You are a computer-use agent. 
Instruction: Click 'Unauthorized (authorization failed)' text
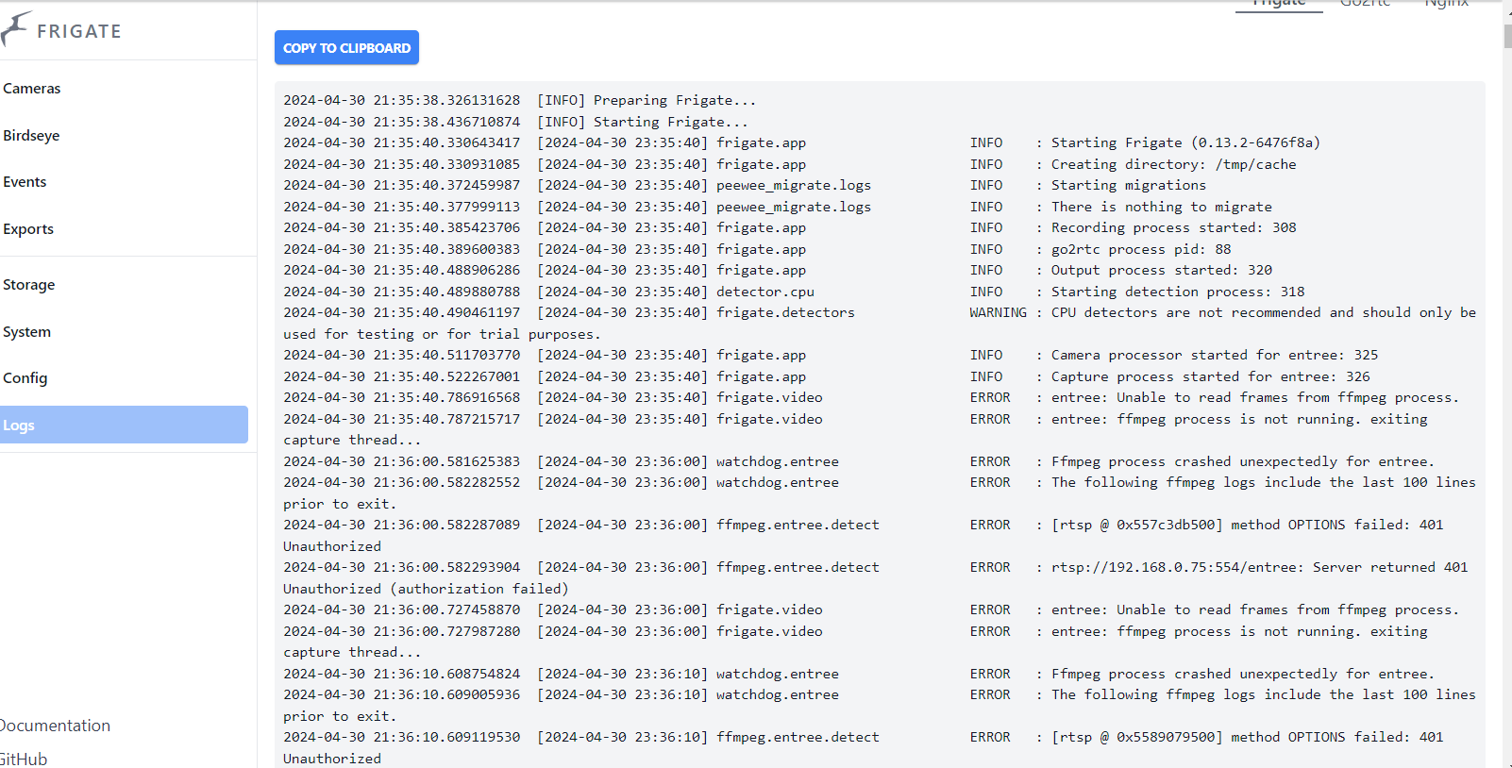[426, 589]
